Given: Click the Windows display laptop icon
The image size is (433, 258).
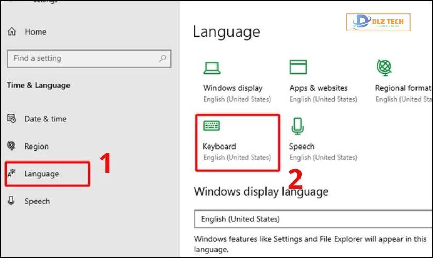Looking at the screenshot, I should point(212,68).
